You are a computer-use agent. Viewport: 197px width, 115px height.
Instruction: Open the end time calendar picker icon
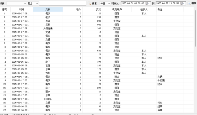pyautogui.click(x=182, y=3)
